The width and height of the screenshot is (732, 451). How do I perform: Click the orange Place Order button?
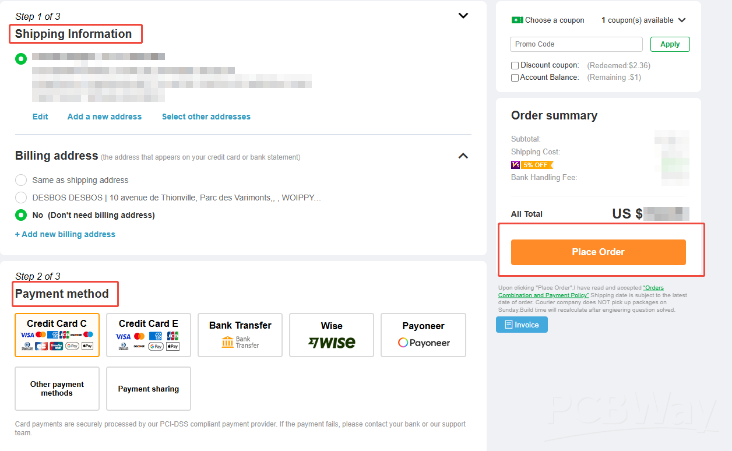pos(599,252)
